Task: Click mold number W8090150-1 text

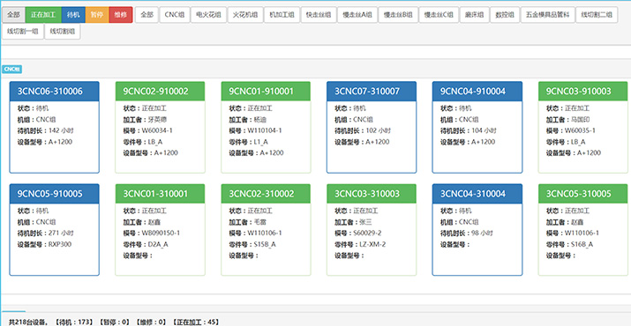Action: (x=161, y=233)
